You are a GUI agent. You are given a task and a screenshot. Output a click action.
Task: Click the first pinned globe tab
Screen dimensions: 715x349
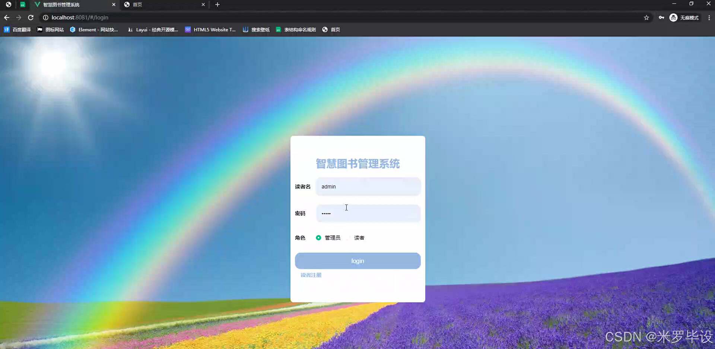[x=9, y=4]
